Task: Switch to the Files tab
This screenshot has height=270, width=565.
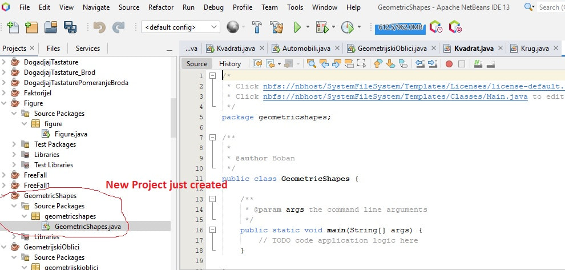Action: click(x=53, y=49)
